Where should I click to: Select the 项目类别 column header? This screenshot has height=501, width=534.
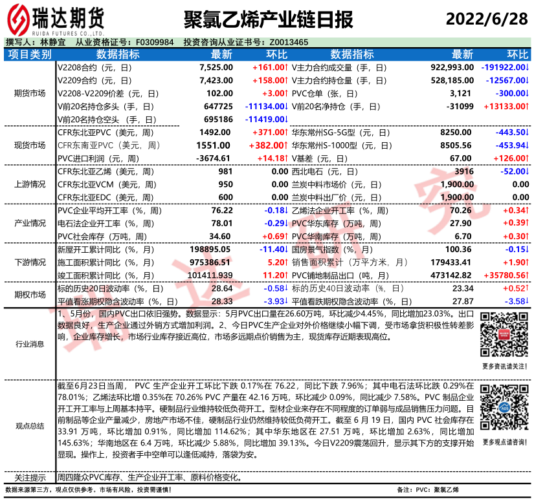click(x=30, y=54)
